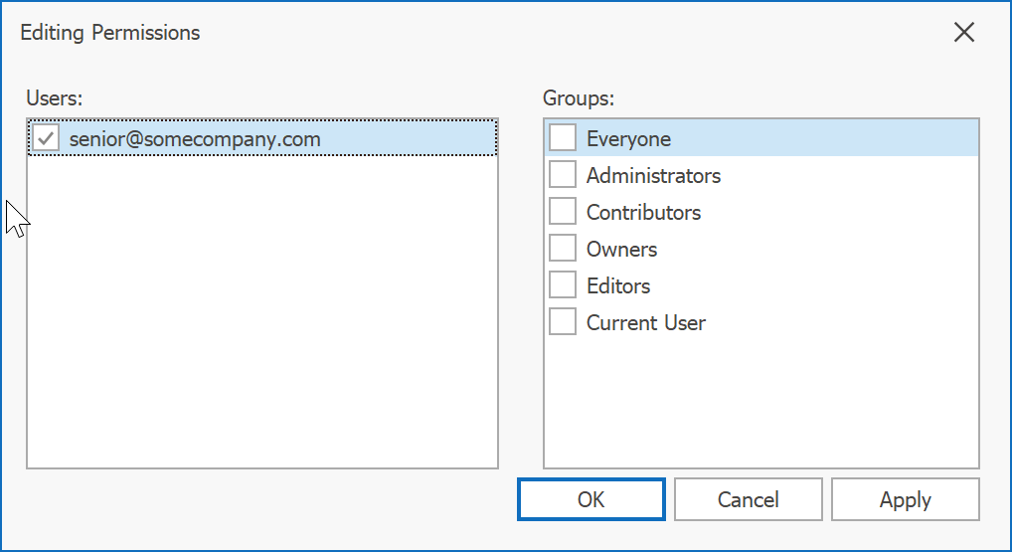This screenshot has height=552, width=1012.
Task: Close the Editing Permissions dialog
Action: click(x=963, y=33)
